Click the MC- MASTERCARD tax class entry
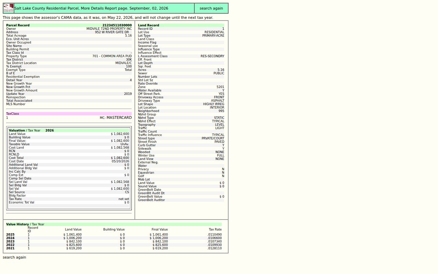The width and height of the screenshot is (438, 274). pos(116,118)
